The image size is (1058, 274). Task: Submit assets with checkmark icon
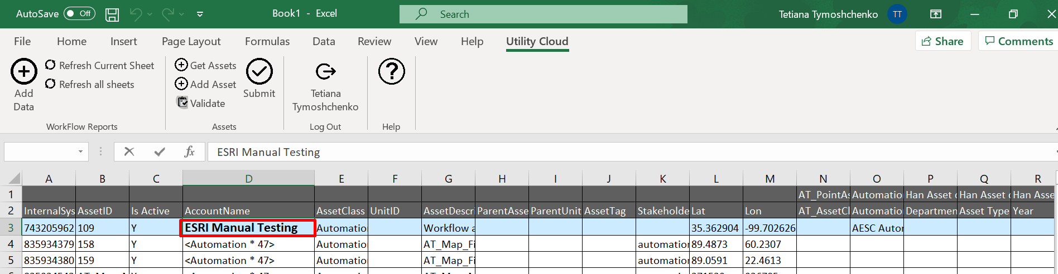[x=259, y=72]
